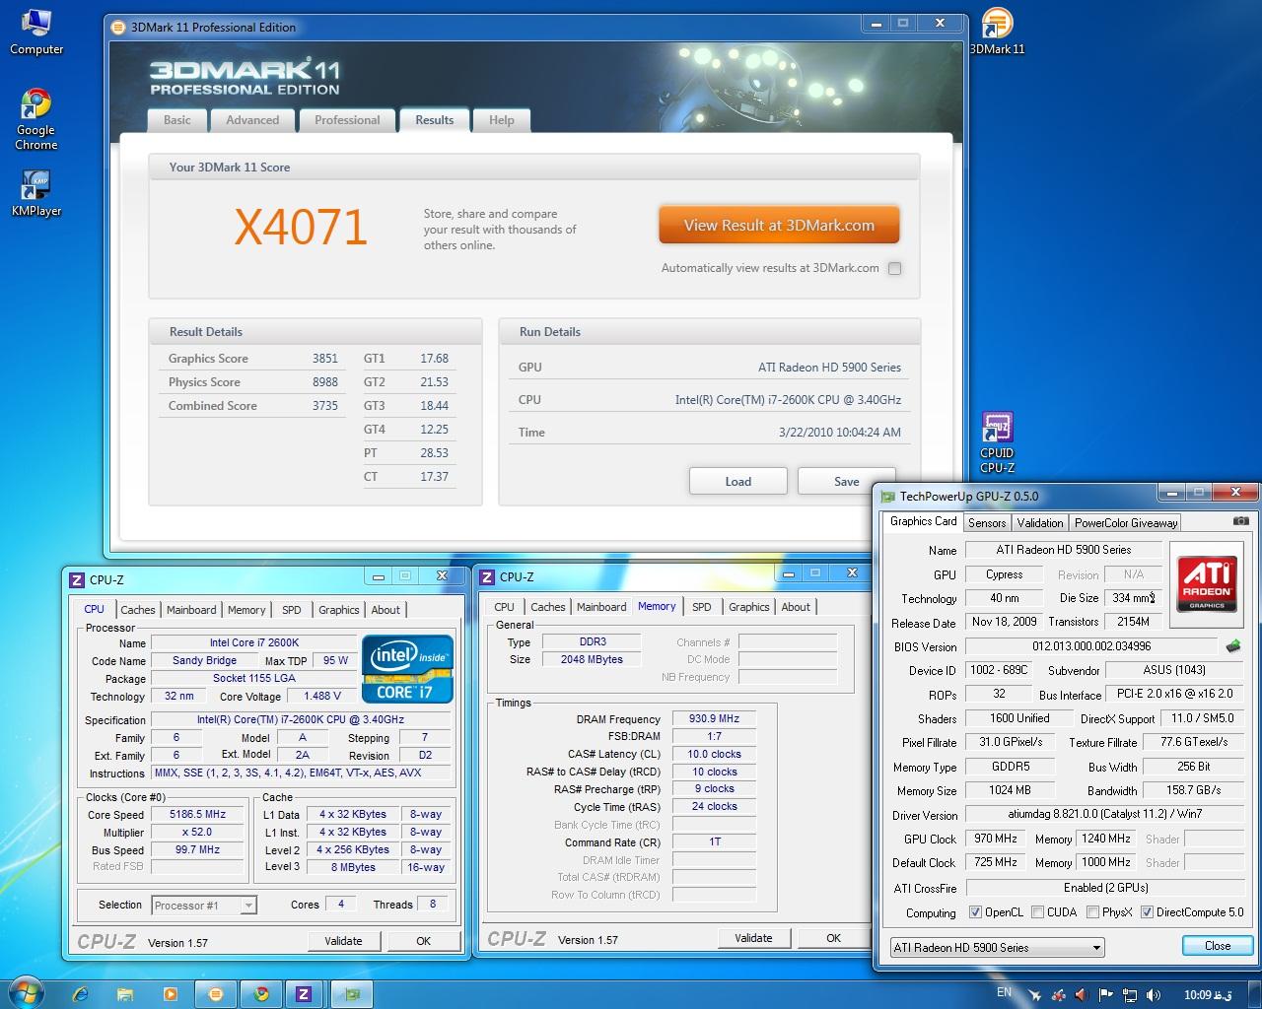Toggle the PhysX checkbox in GPU-Z

coord(1092,912)
